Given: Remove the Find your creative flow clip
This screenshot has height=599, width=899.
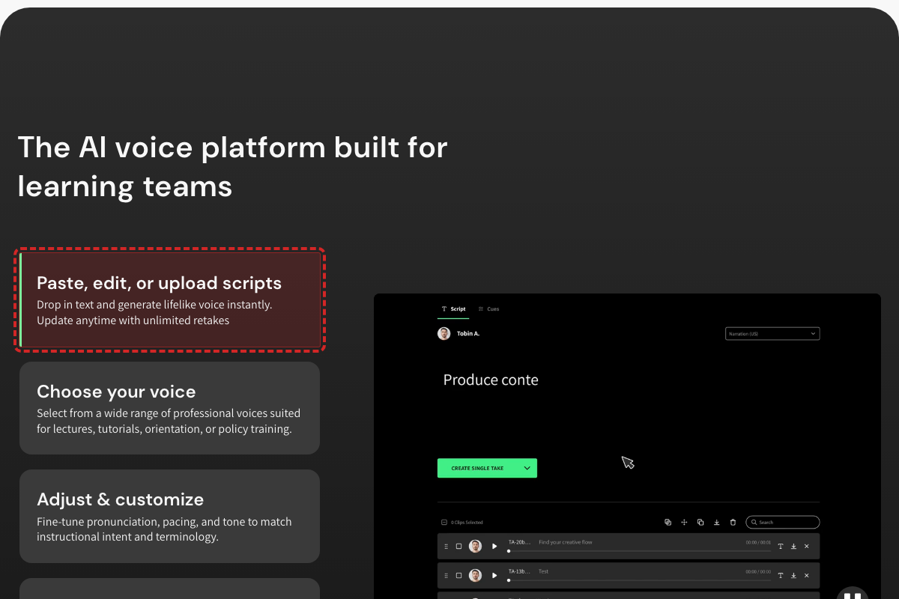Looking at the screenshot, I should pyautogui.click(x=807, y=547).
